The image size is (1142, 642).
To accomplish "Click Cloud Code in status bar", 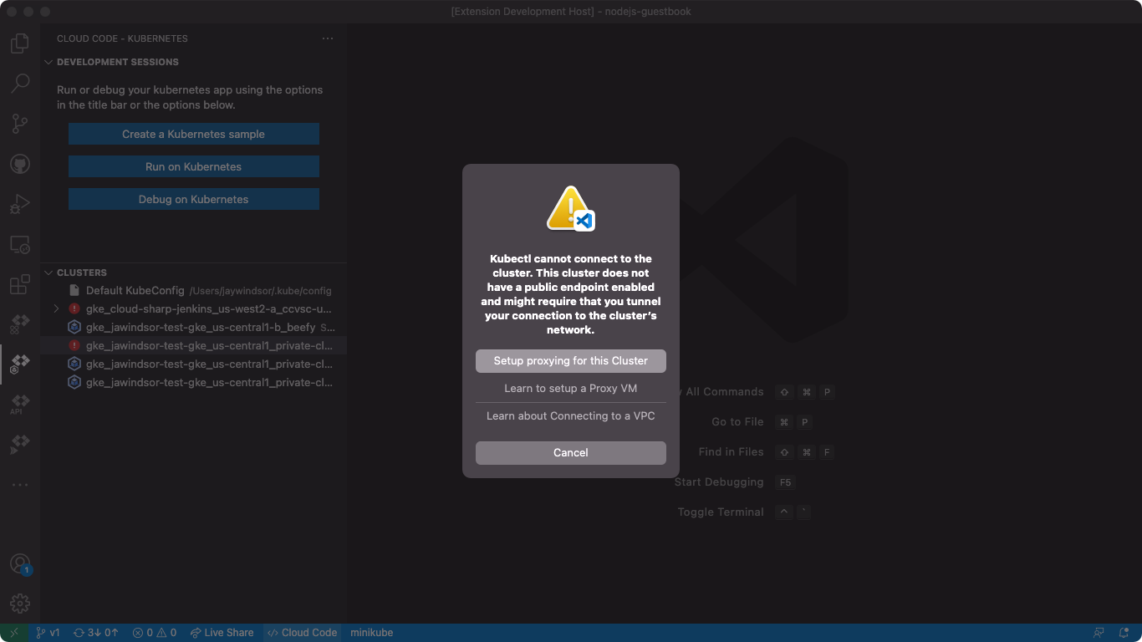I will click(303, 633).
